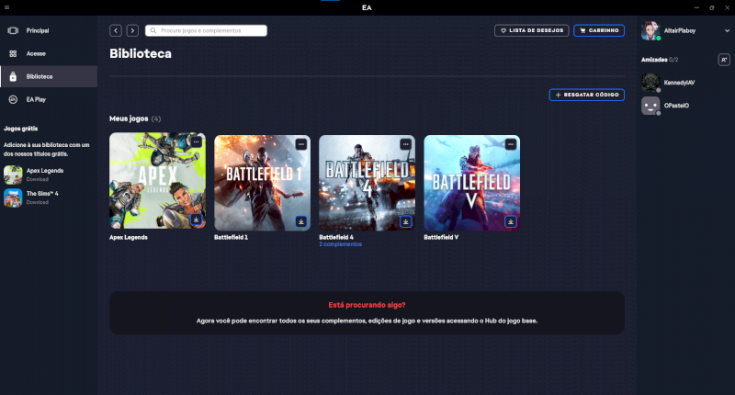Focus the Procure jogos e complementos search field
This screenshot has height=395, width=735.
coord(206,30)
